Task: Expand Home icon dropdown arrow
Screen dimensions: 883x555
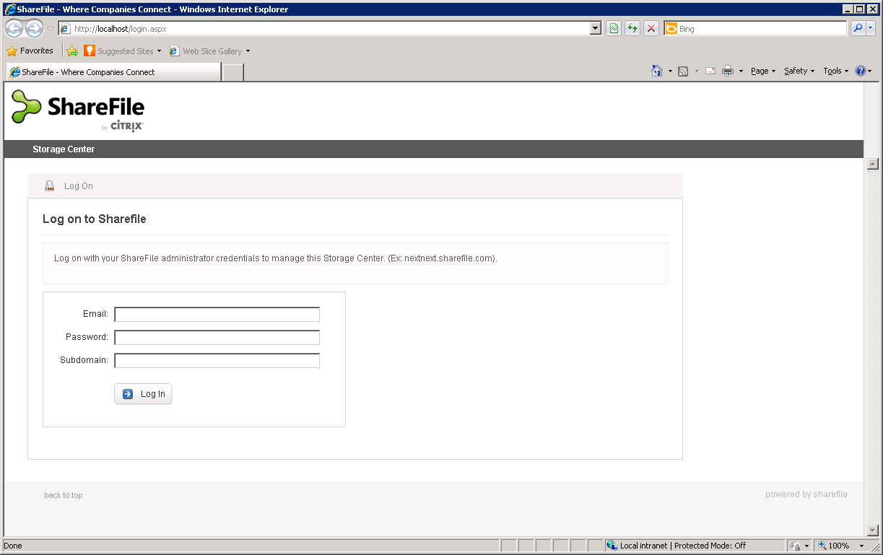Action: point(670,71)
